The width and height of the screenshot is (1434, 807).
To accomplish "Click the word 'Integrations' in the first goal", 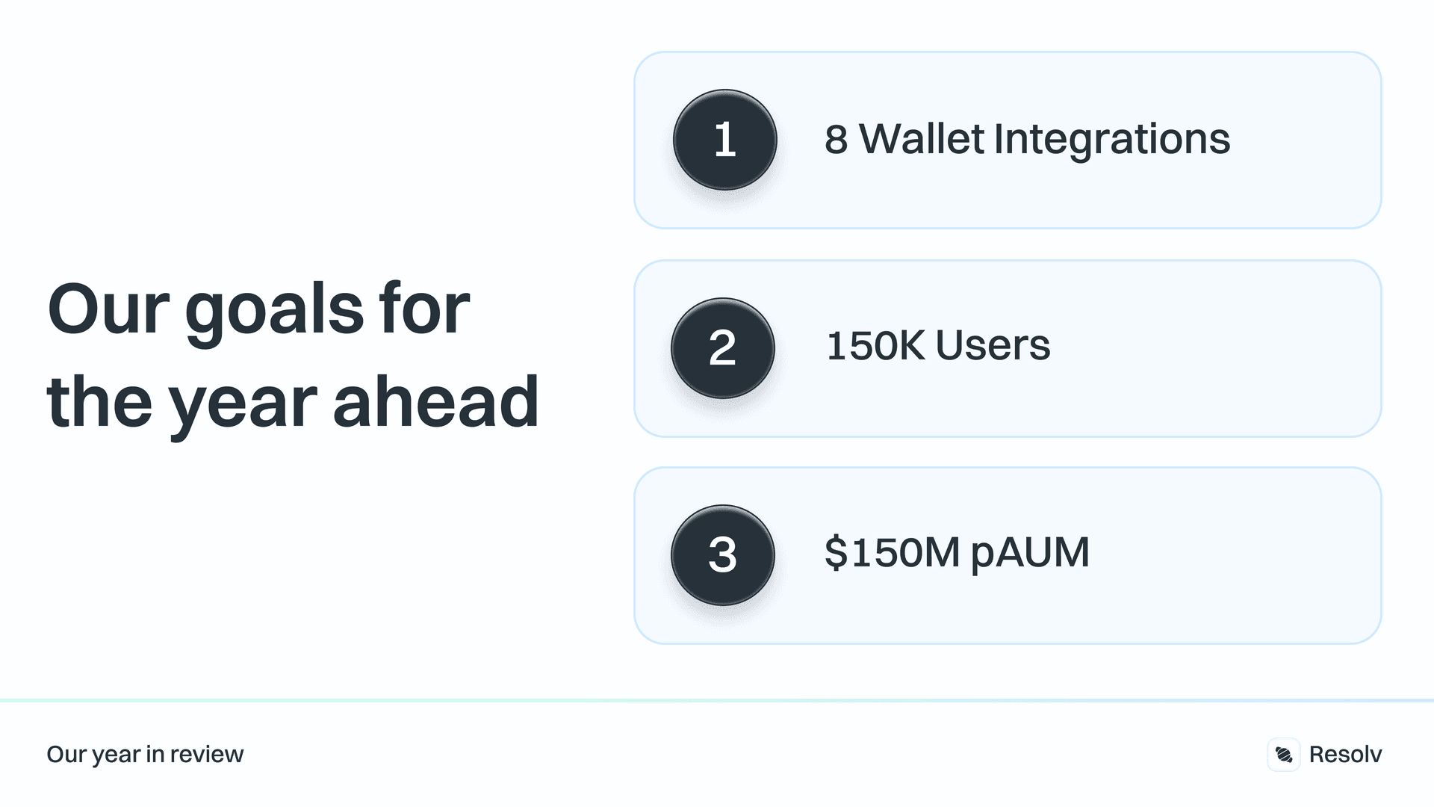I will (x=1111, y=139).
